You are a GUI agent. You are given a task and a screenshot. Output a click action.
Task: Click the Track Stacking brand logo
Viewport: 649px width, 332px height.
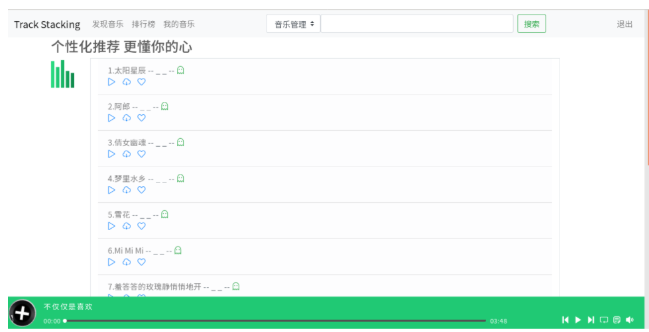pos(47,24)
